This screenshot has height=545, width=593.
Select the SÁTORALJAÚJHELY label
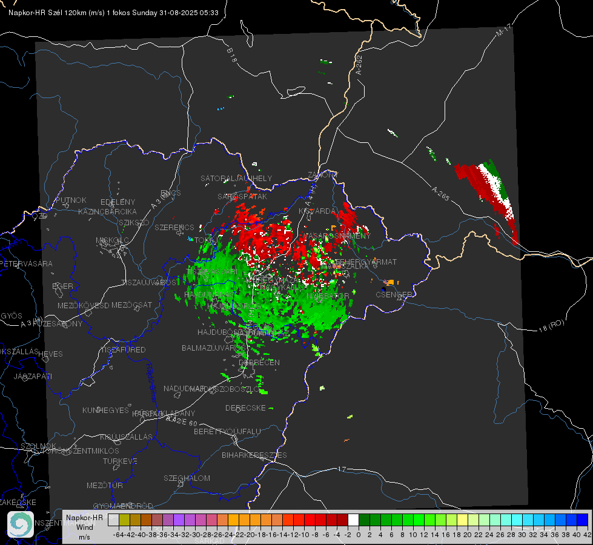(236, 178)
